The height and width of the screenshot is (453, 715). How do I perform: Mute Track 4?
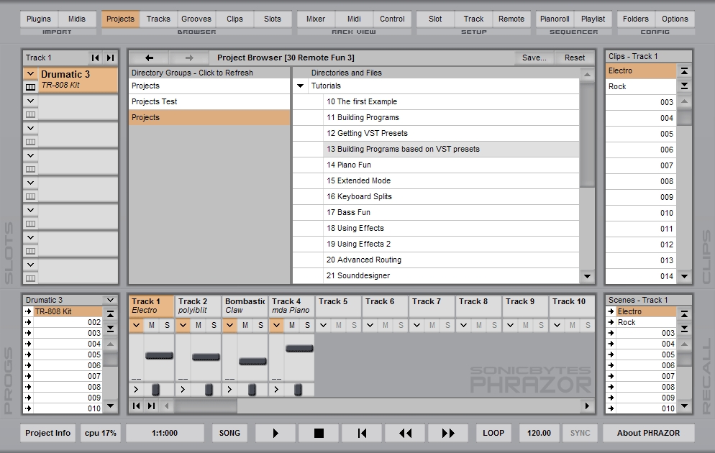click(x=292, y=326)
